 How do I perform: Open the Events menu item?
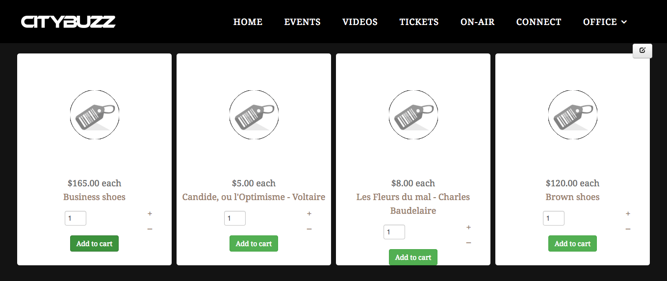pyautogui.click(x=302, y=22)
